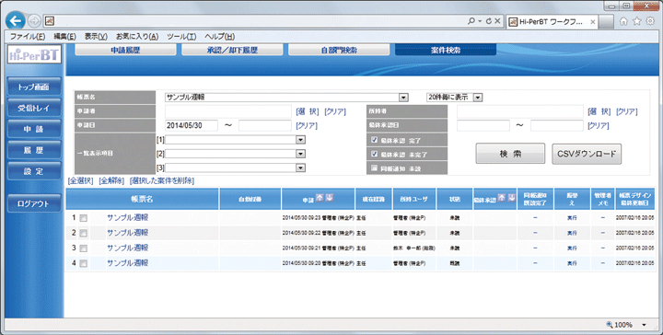Open 設定 in sidebar
This screenshot has height=335, width=663.
[x=34, y=171]
